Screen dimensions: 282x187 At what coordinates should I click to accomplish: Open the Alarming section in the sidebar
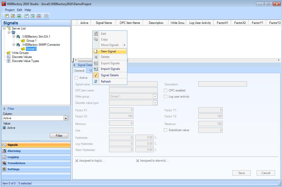pyautogui.click(x=14, y=151)
